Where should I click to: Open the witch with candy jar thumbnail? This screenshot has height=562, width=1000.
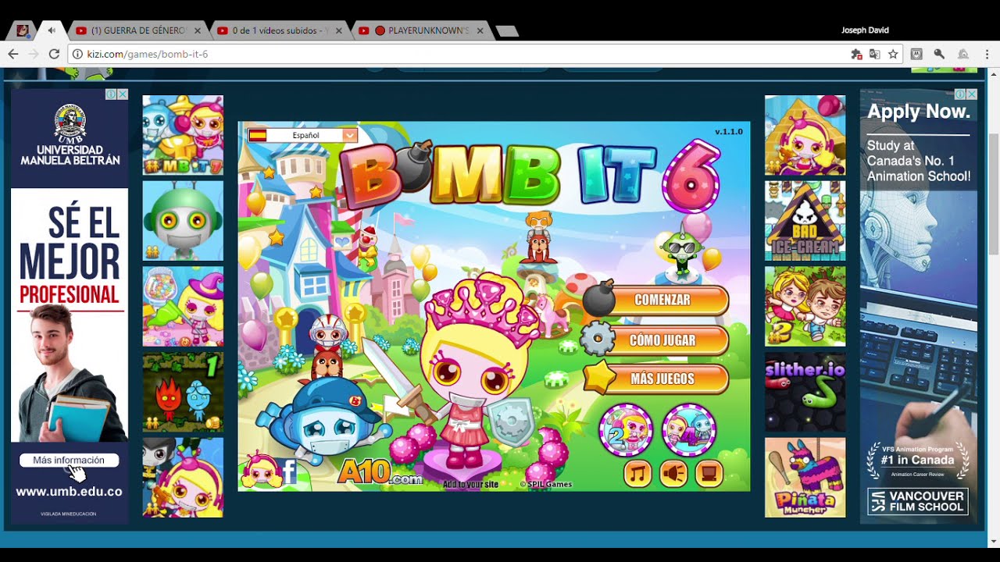tap(183, 306)
